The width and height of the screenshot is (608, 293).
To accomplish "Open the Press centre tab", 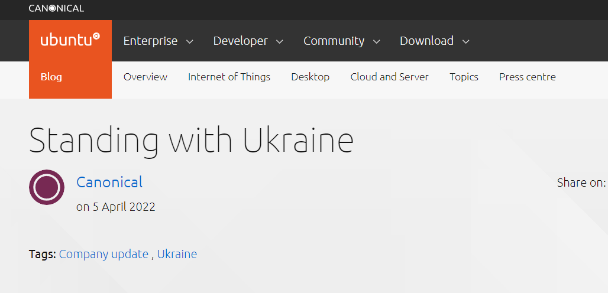I will pyautogui.click(x=527, y=77).
